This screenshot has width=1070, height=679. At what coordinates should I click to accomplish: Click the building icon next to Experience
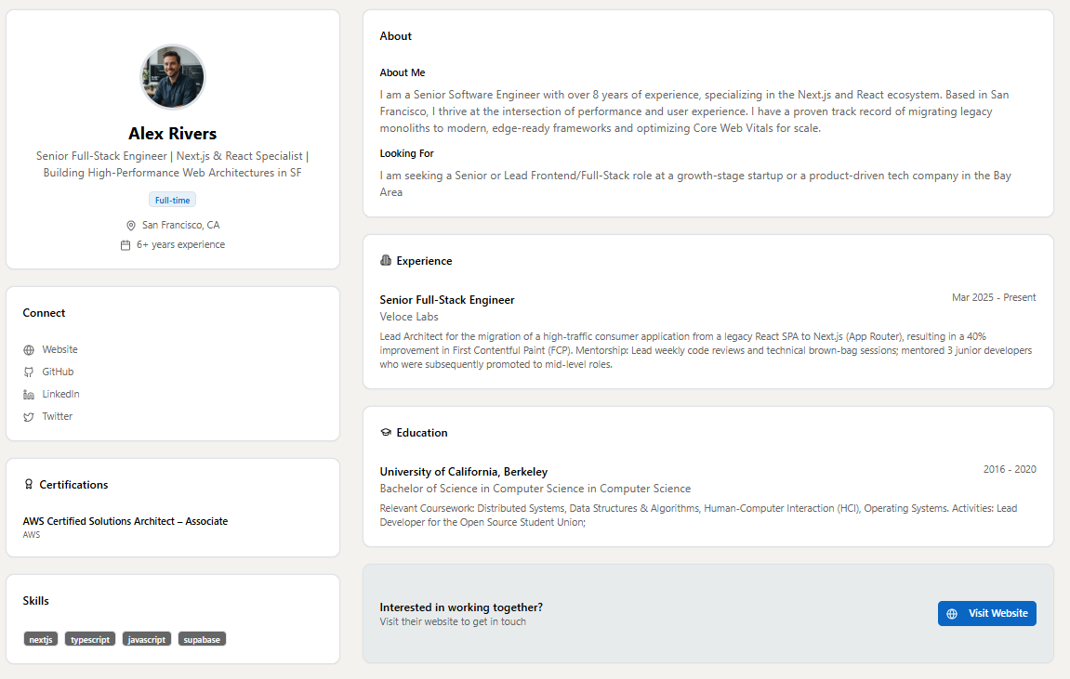pyautogui.click(x=386, y=261)
